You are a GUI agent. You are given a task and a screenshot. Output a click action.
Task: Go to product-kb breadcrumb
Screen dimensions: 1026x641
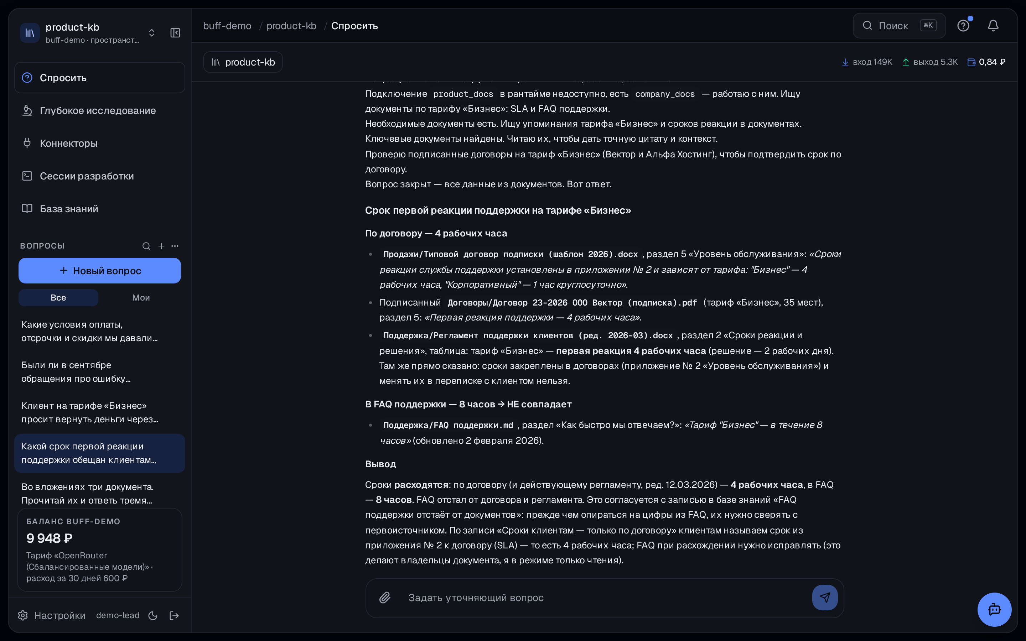[291, 26]
